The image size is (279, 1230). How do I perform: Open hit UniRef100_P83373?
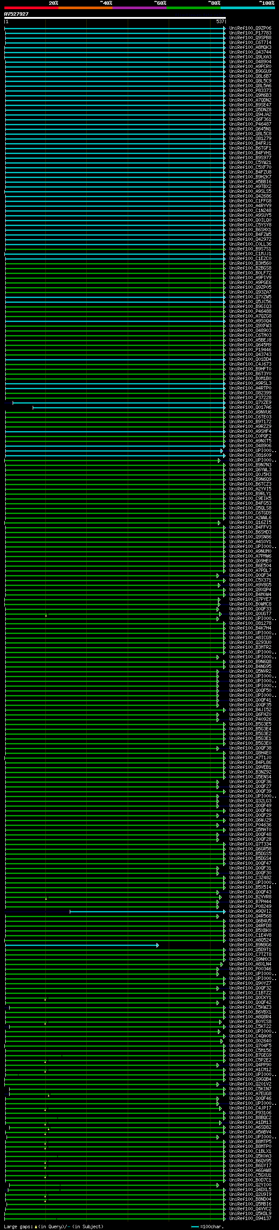tap(250, 91)
